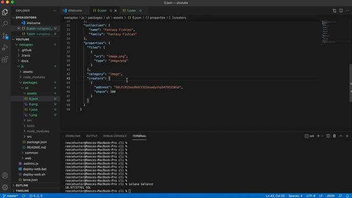This screenshot has height=198, width=352.
Task: Close 0.json in Open Editors list
Action: 19,28
